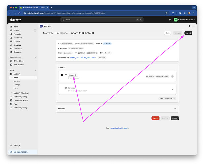This screenshot has width=204, height=165.
Task: Open the browser profile avatar
Action: pyautogui.click(x=189, y=13)
